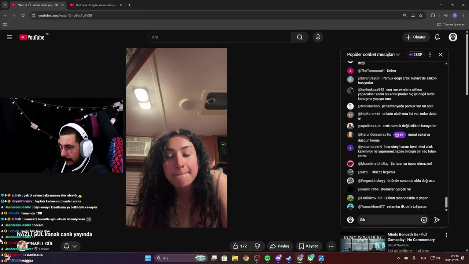Visit the GhostTheMoto channel link
This screenshot has width=469, height=264.
[398, 245]
